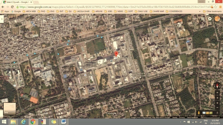The image size is (223, 125).
Task: Click the address bar URL field
Action: coord(113,7)
